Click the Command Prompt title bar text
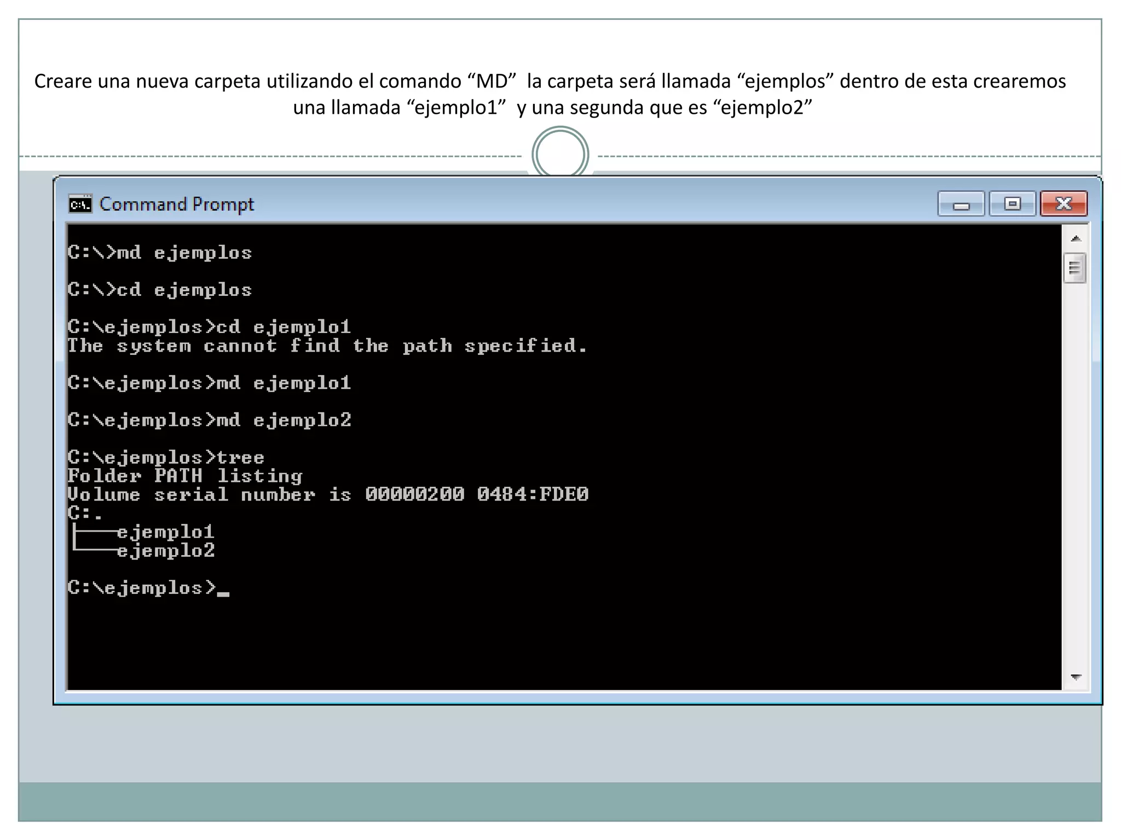1121x840 pixels. pos(176,205)
